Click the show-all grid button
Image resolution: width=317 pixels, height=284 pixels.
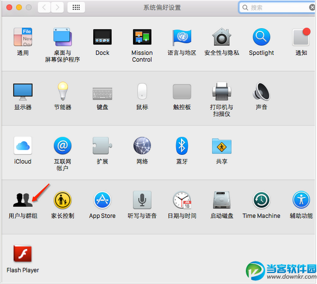pos(76,7)
